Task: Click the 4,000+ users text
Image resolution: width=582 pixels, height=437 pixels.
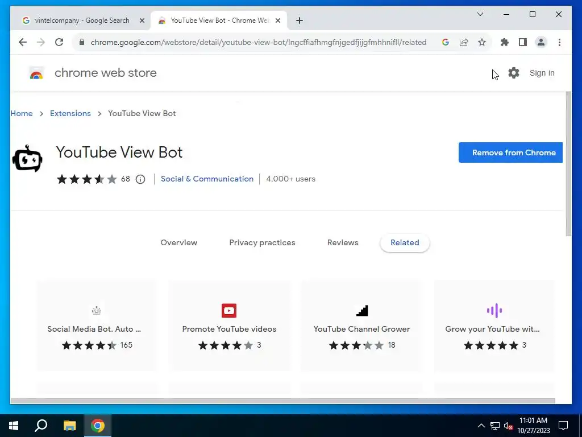Action: [x=290, y=179]
